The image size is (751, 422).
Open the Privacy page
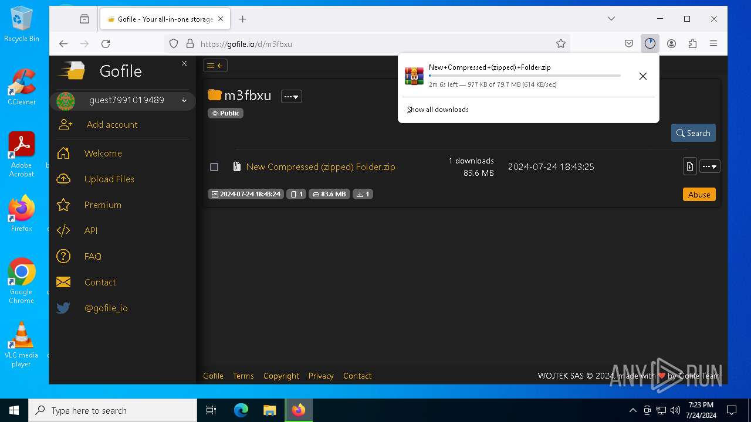pos(321,376)
